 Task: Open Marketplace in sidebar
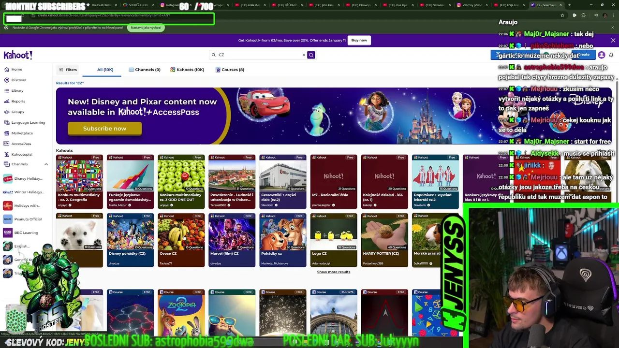pos(22,133)
